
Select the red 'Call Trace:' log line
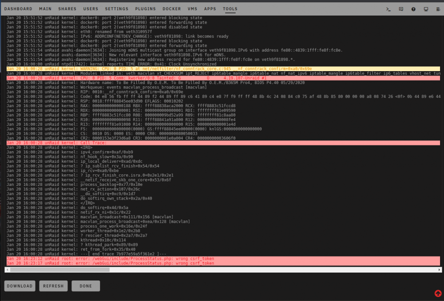223,143
